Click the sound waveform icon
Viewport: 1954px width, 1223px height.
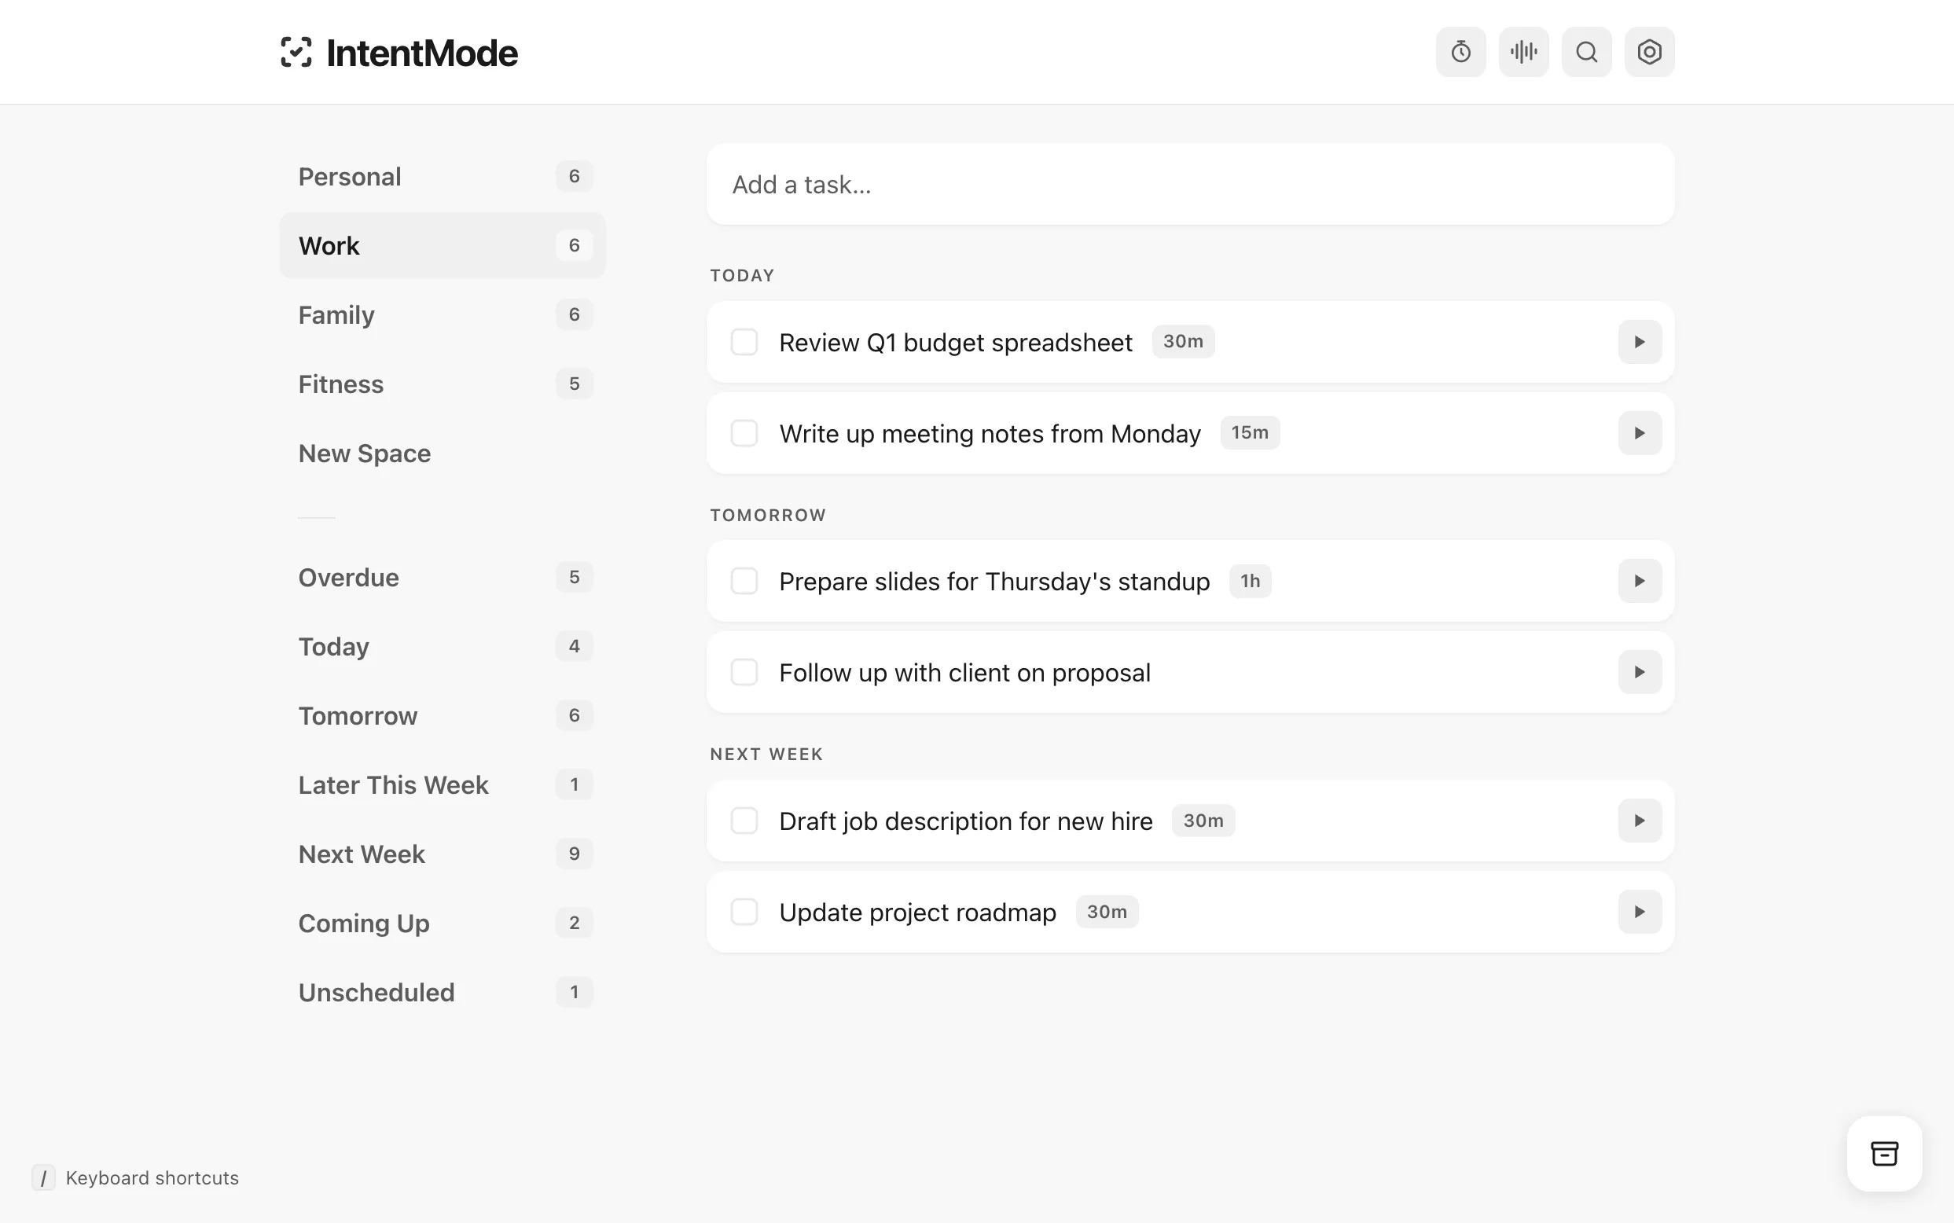[1523, 52]
